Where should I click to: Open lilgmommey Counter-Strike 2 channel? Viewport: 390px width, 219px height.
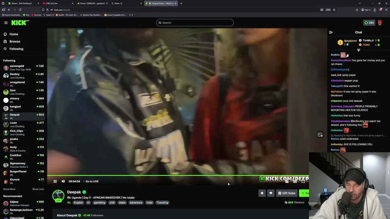[x=23, y=165]
